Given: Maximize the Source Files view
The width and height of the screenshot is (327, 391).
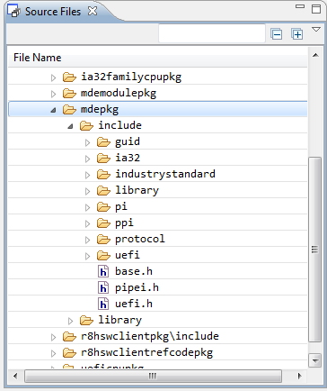Looking at the screenshot, I should click(316, 9).
